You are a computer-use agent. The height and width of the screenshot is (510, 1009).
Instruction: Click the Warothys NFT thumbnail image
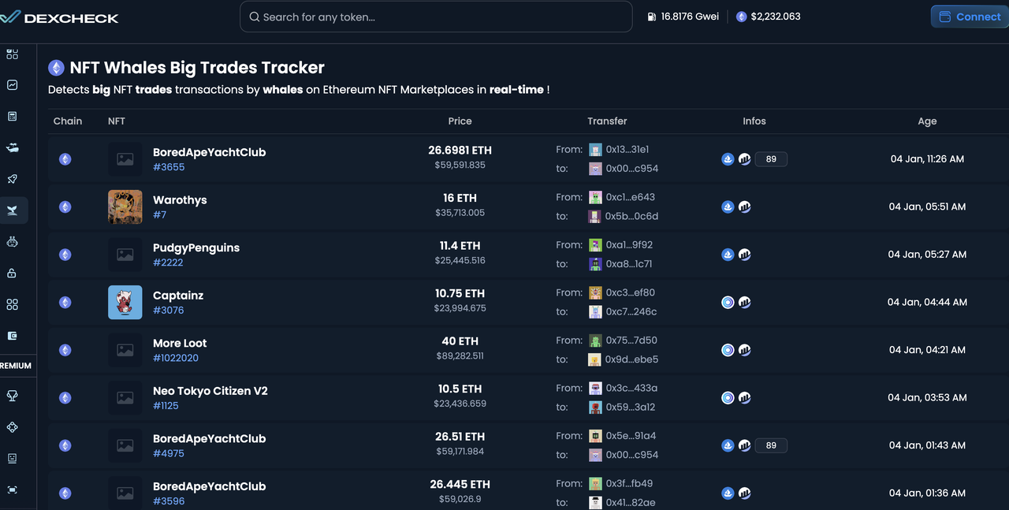(x=125, y=207)
